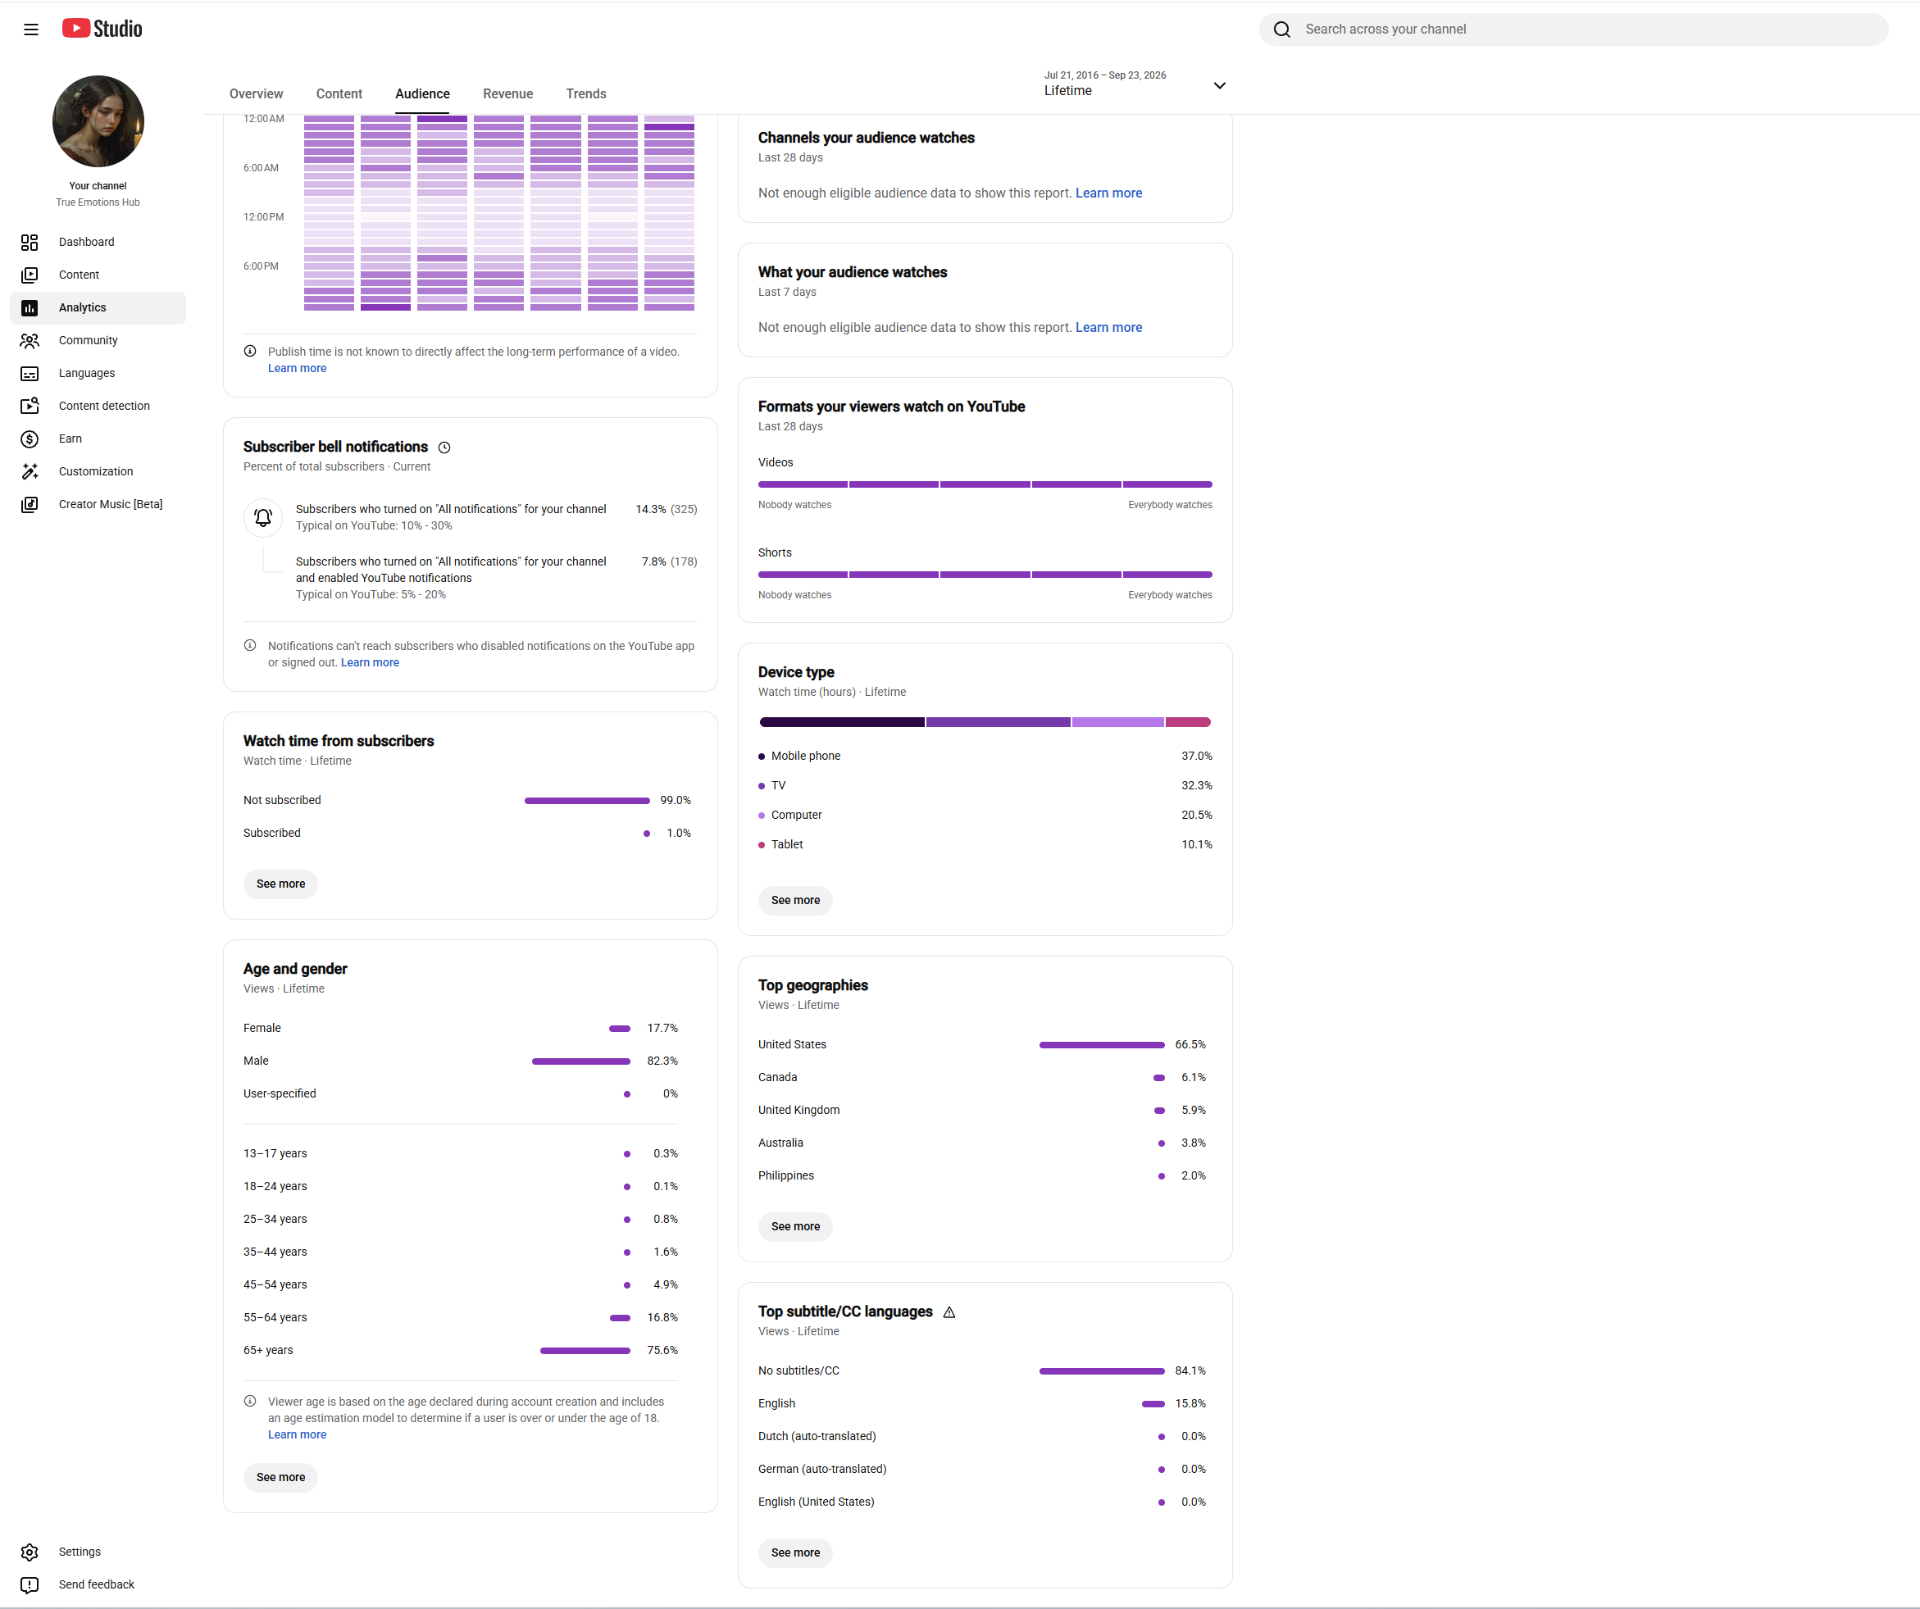Click the Videos format watch bar
This screenshot has width=1920, height=1609.
point(985,484)
